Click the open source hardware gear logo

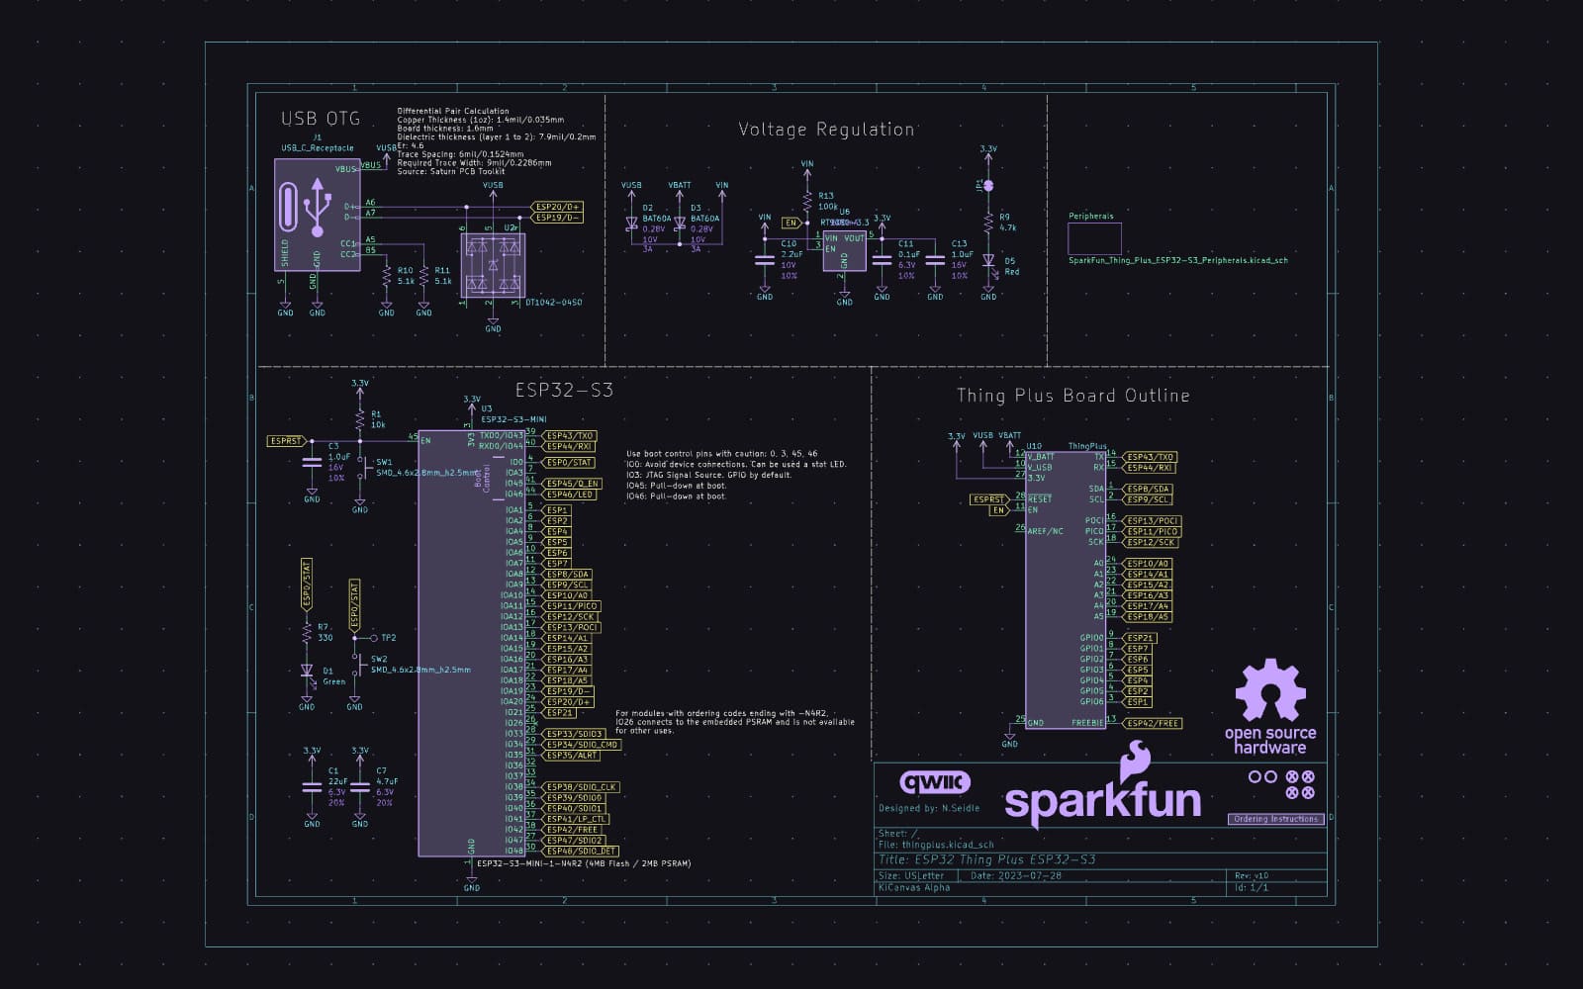(x=1270, y=689)
